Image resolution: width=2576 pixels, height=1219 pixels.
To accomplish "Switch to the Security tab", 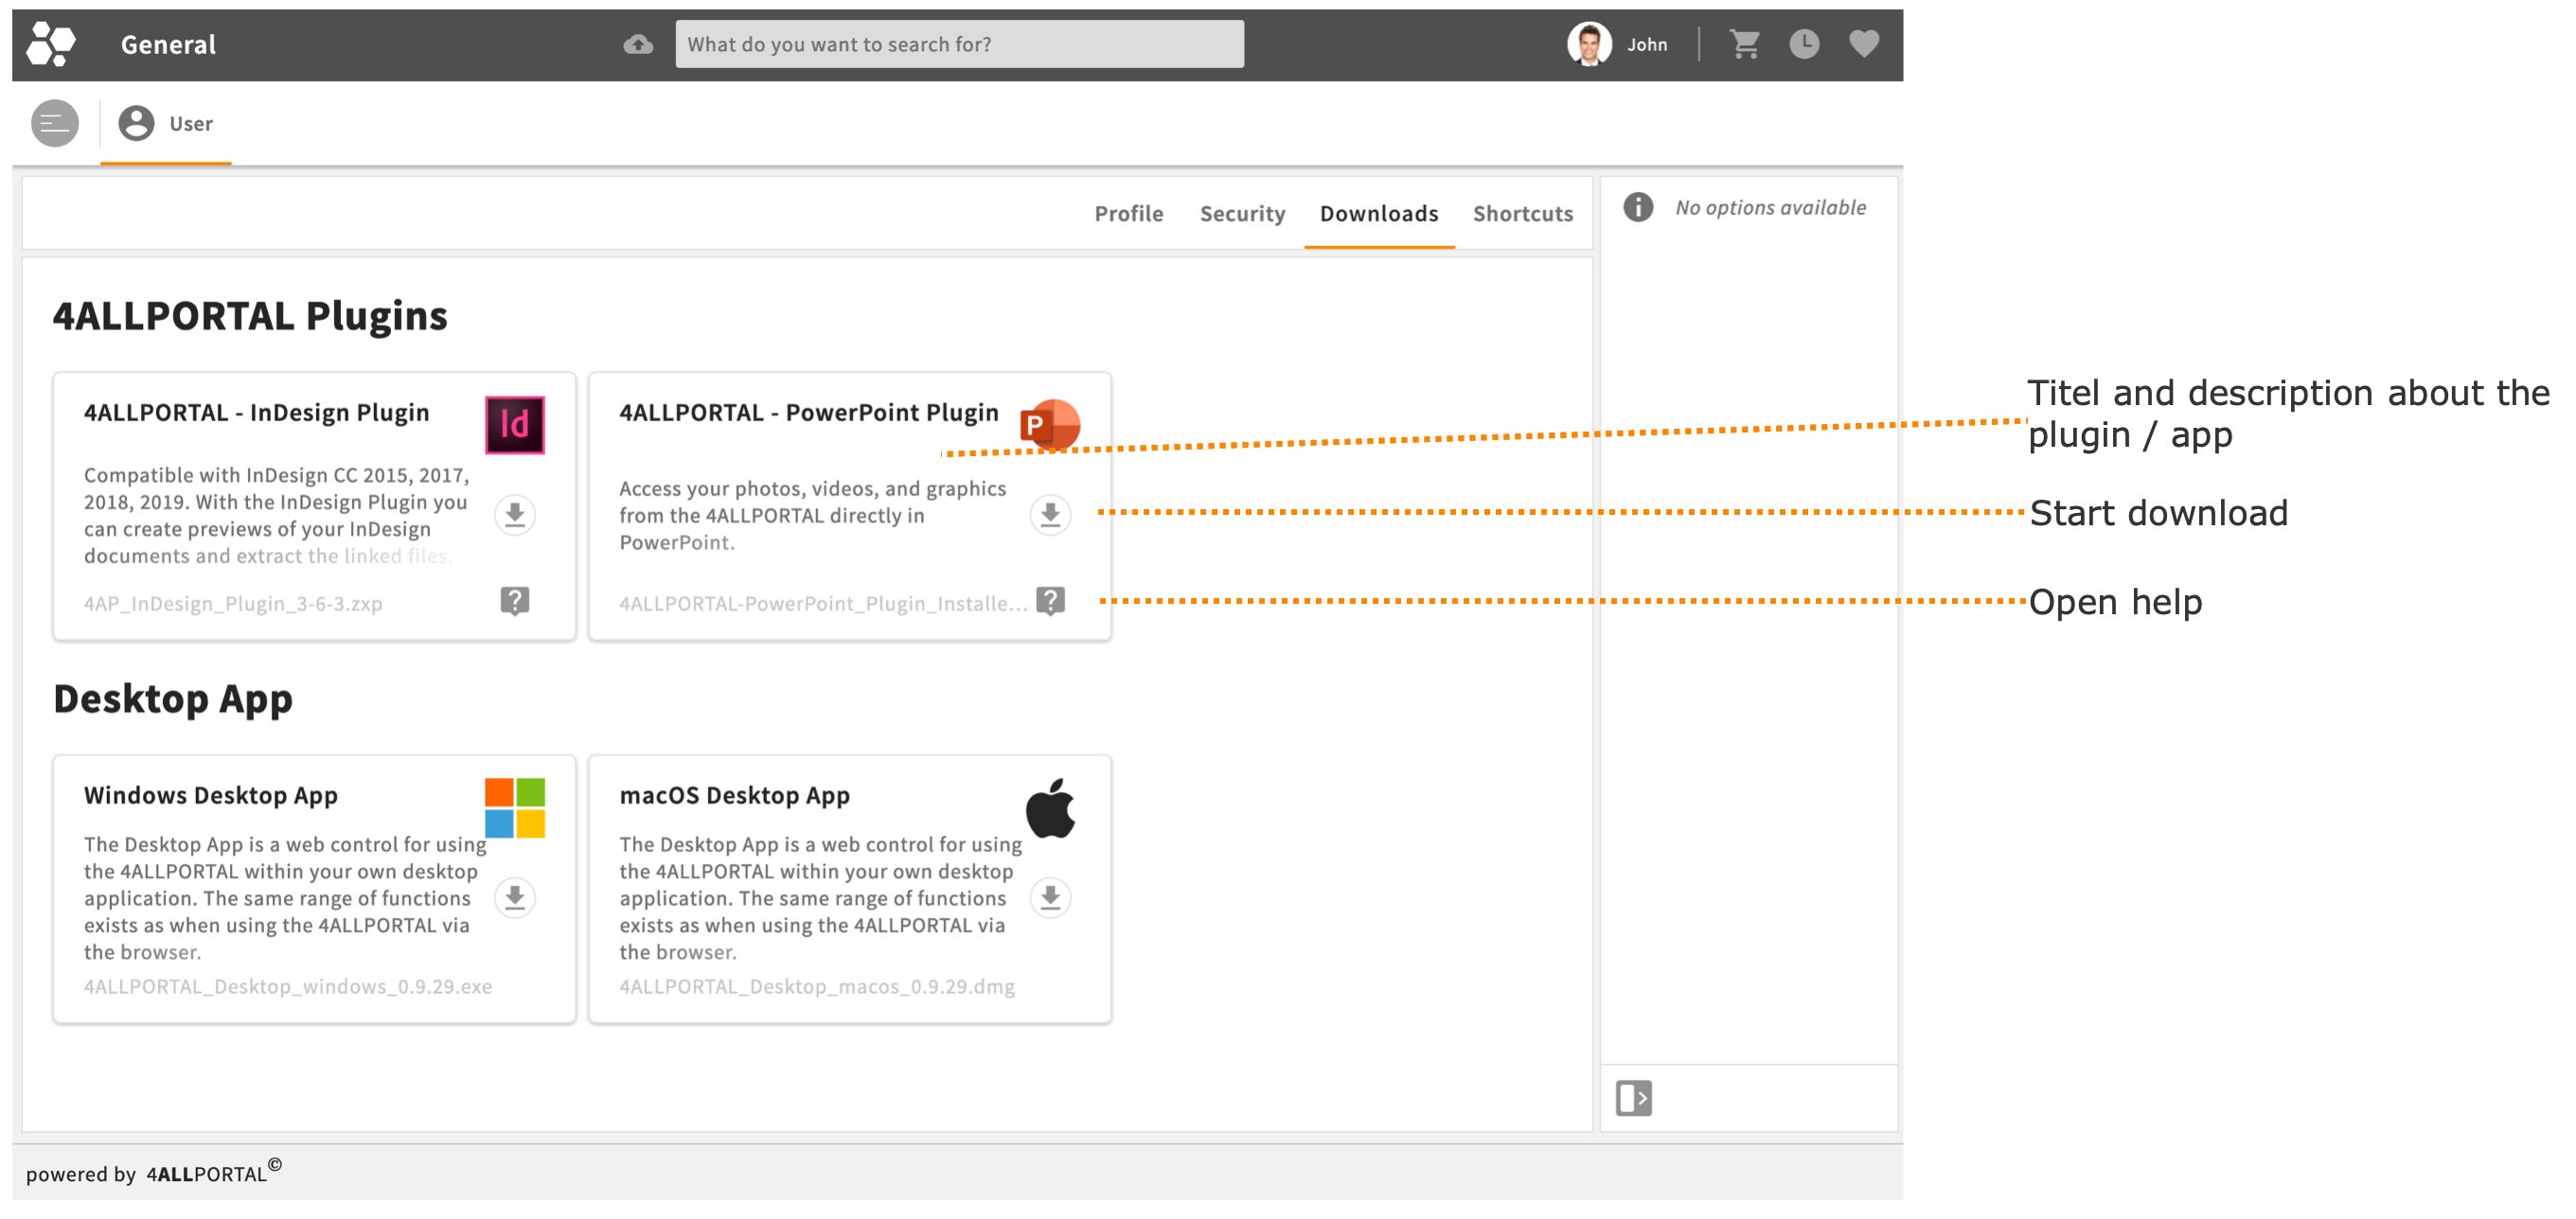I will [x=1242, y=214].
